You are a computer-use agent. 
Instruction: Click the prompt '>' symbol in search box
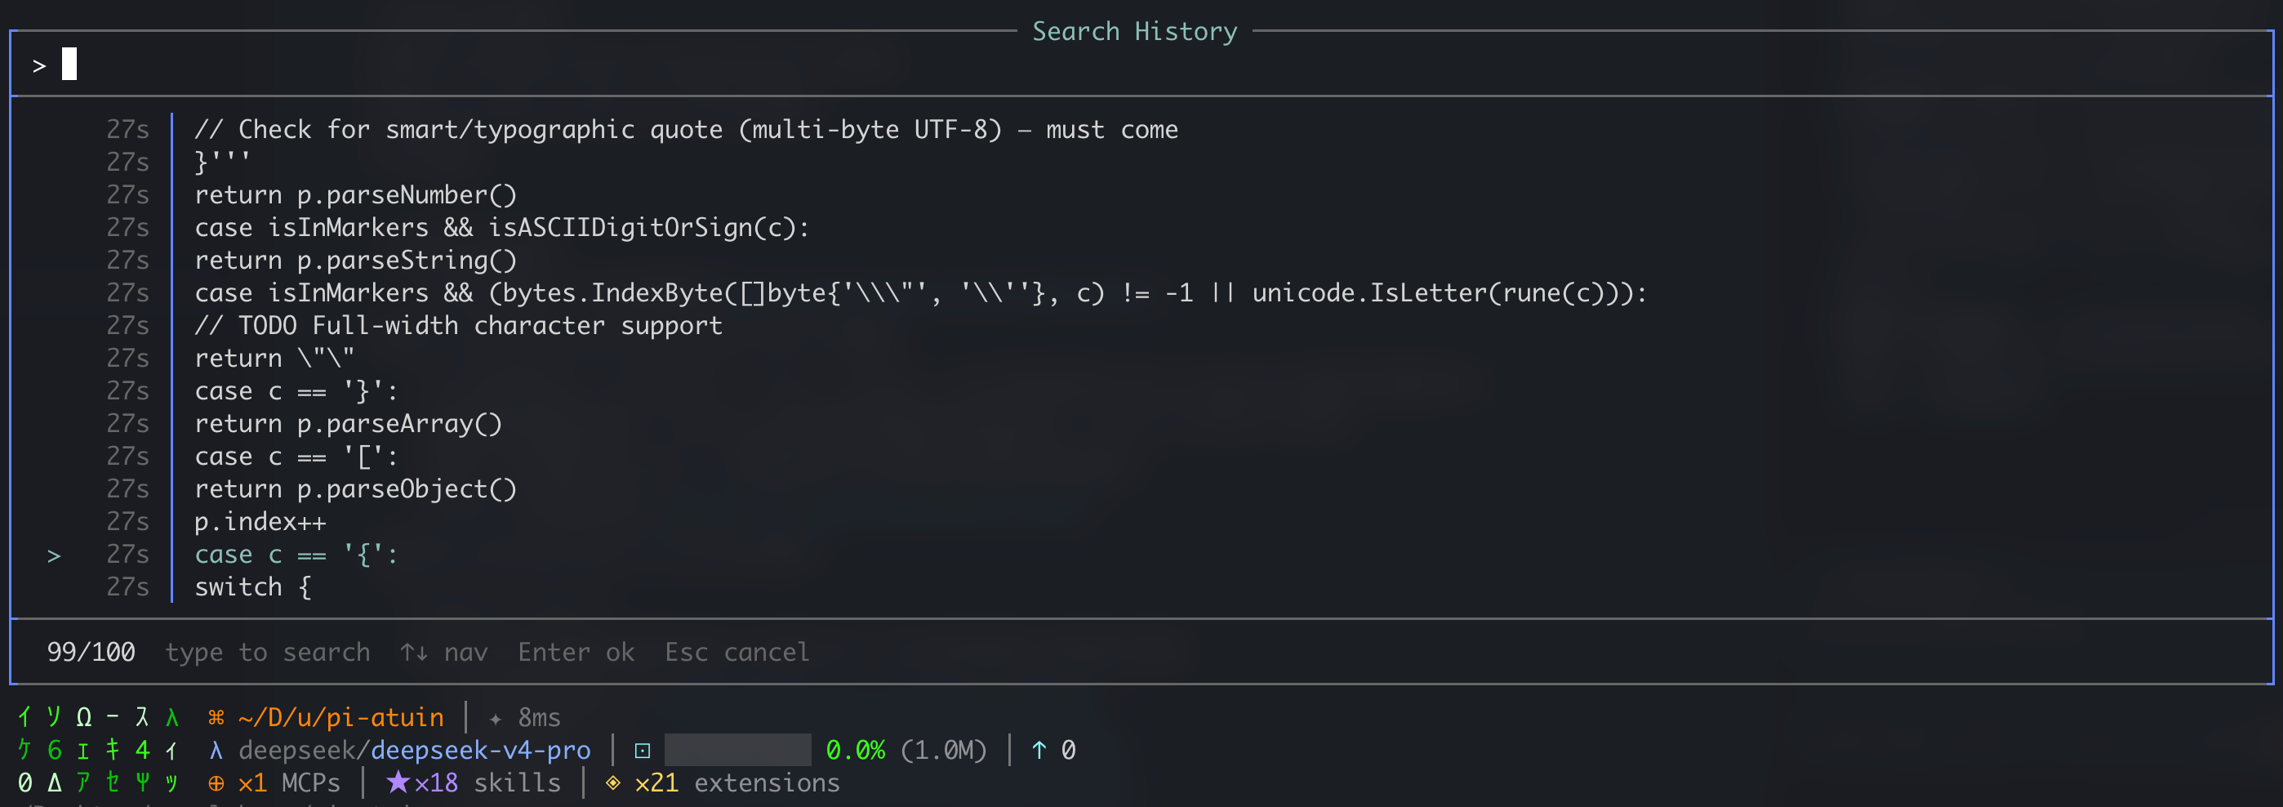coord(39,65)
